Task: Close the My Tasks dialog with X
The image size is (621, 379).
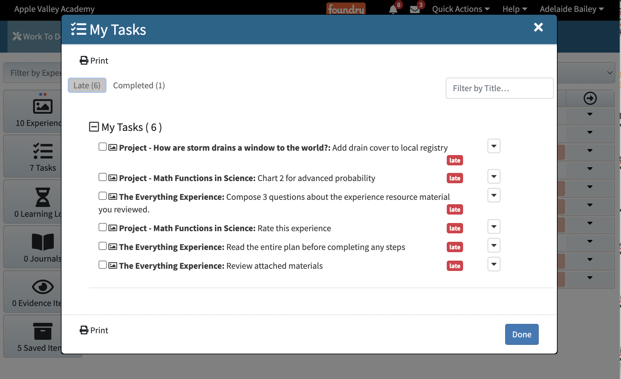Action: click(538, 27)
